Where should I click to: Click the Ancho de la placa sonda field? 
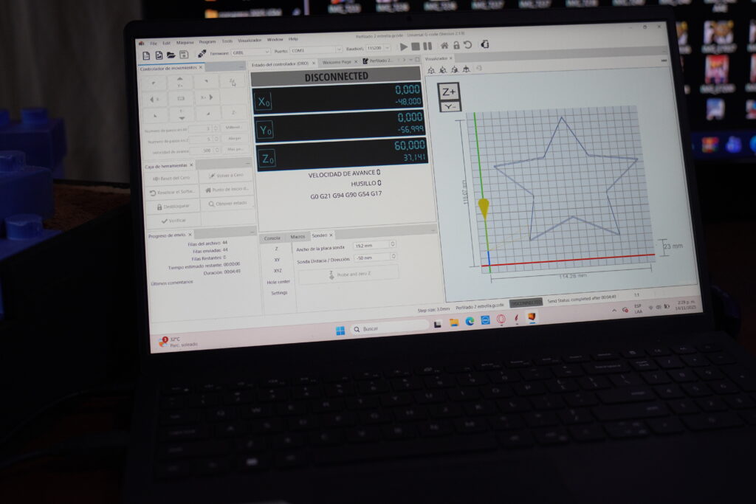[x=372, y=245]
